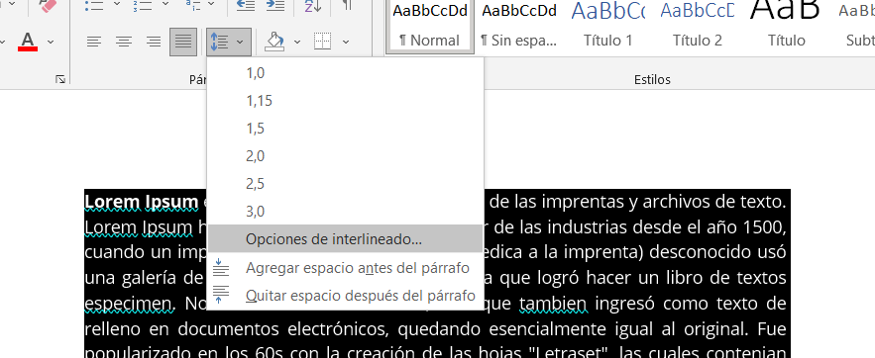The image size is (875, 358).
Task: Open the font color dropdown arrow
Action: point(51,42)
